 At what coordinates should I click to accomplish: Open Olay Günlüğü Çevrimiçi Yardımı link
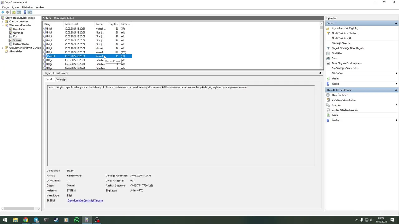[x=85, y=201]
